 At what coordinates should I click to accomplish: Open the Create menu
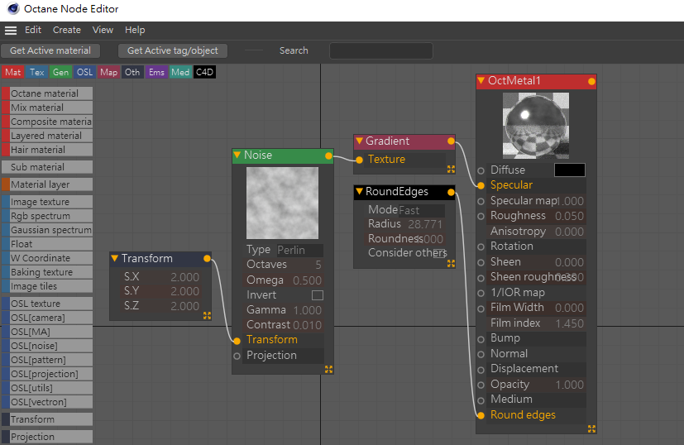[x=67, y=30]
